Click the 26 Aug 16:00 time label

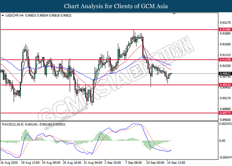(x=72, y=163)
